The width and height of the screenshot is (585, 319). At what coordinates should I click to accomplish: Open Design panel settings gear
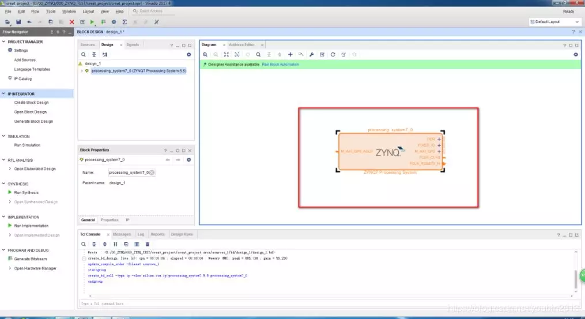pos(189,54)
